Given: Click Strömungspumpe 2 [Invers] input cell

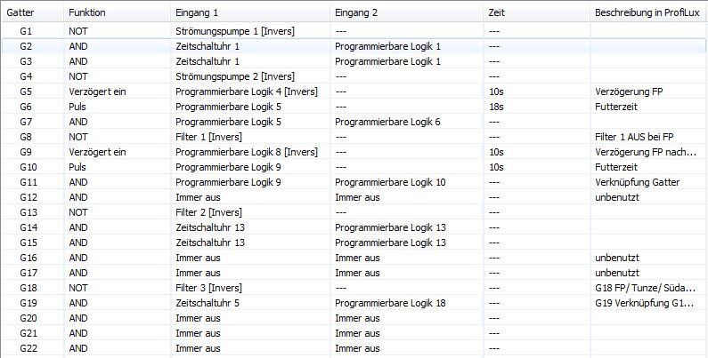Looking at the screenshot, I should 235,76.
